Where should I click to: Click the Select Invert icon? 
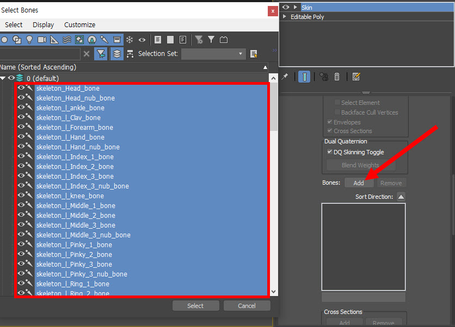point(183,40)
